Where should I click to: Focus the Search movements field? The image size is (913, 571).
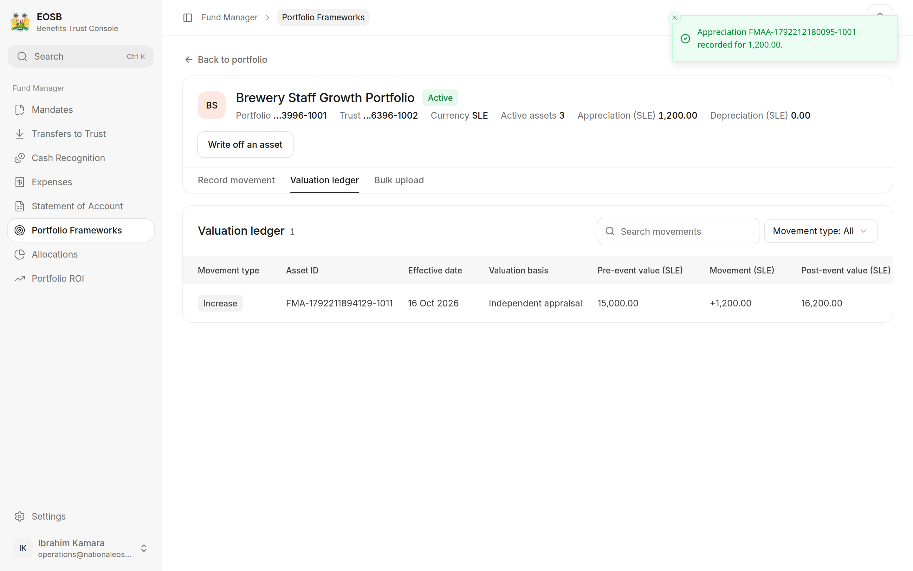coord(678,231)
